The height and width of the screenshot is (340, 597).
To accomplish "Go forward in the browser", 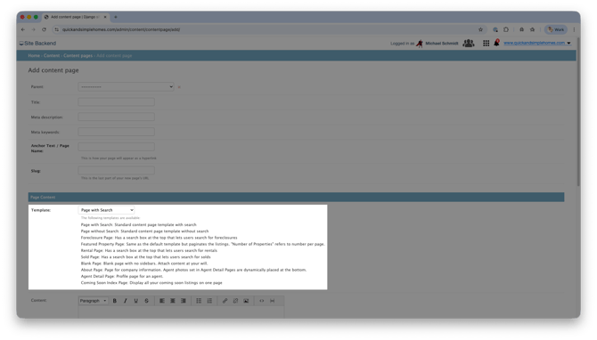I will pos(34,29).
